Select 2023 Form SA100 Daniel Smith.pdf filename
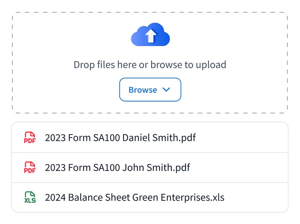 pyautogui.click(x=120, y=138)
